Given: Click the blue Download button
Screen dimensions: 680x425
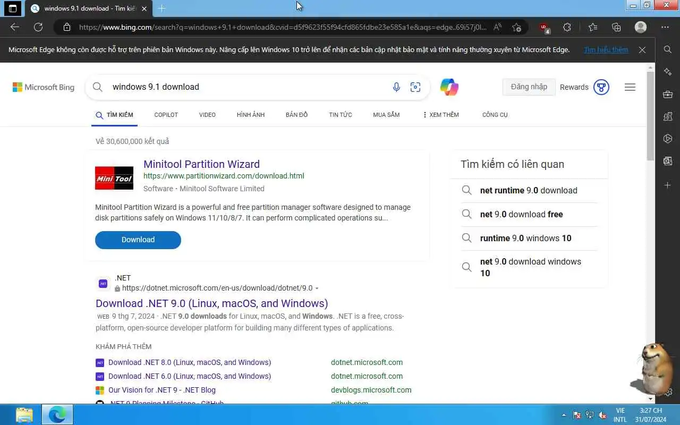Looking at the screenshot, I should click(138, 240).
